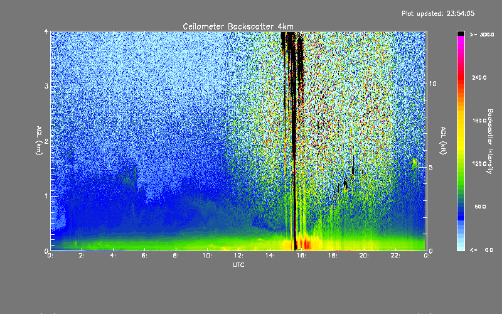Click the '2:' UTC tick label
Viewport: 502px width, 314px height.
tap(82, 256)
